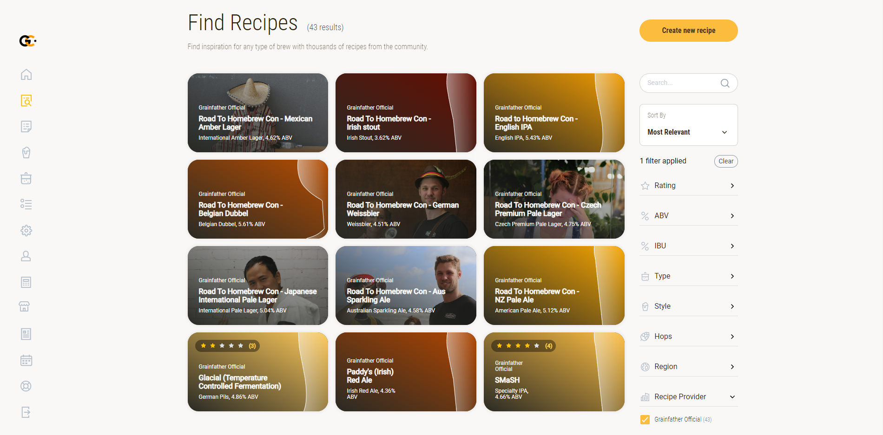Viewport: 883px width, 435px height.
Task: Click the IBU percent icon
Action: click(645, 246)
